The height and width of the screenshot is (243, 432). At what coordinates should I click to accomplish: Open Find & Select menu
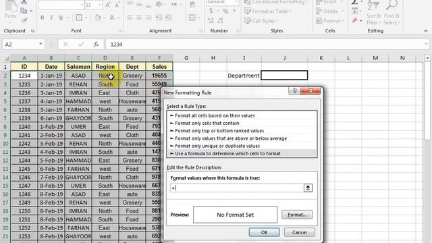click(391, 12)
